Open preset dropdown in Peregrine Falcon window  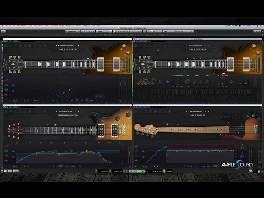(x=79, y=111)
